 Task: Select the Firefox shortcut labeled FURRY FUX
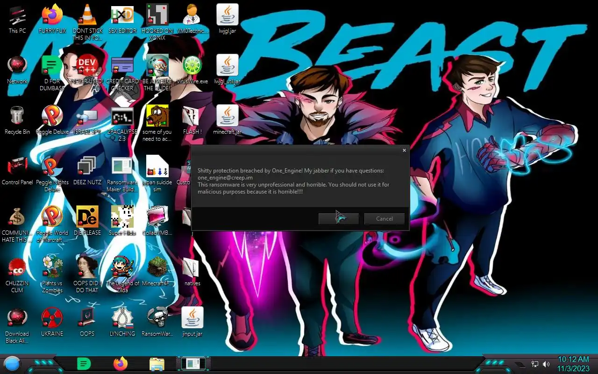pyautogui.click(x=52, y=20)
